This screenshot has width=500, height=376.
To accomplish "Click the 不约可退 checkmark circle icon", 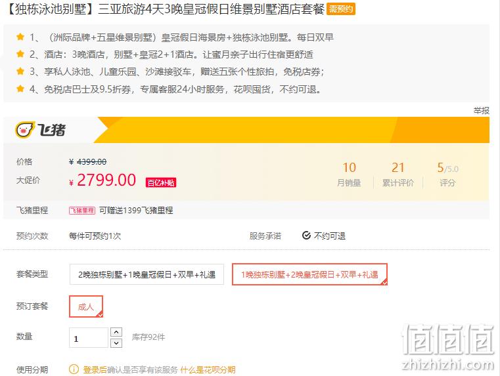I will click(x=306, y=236).
